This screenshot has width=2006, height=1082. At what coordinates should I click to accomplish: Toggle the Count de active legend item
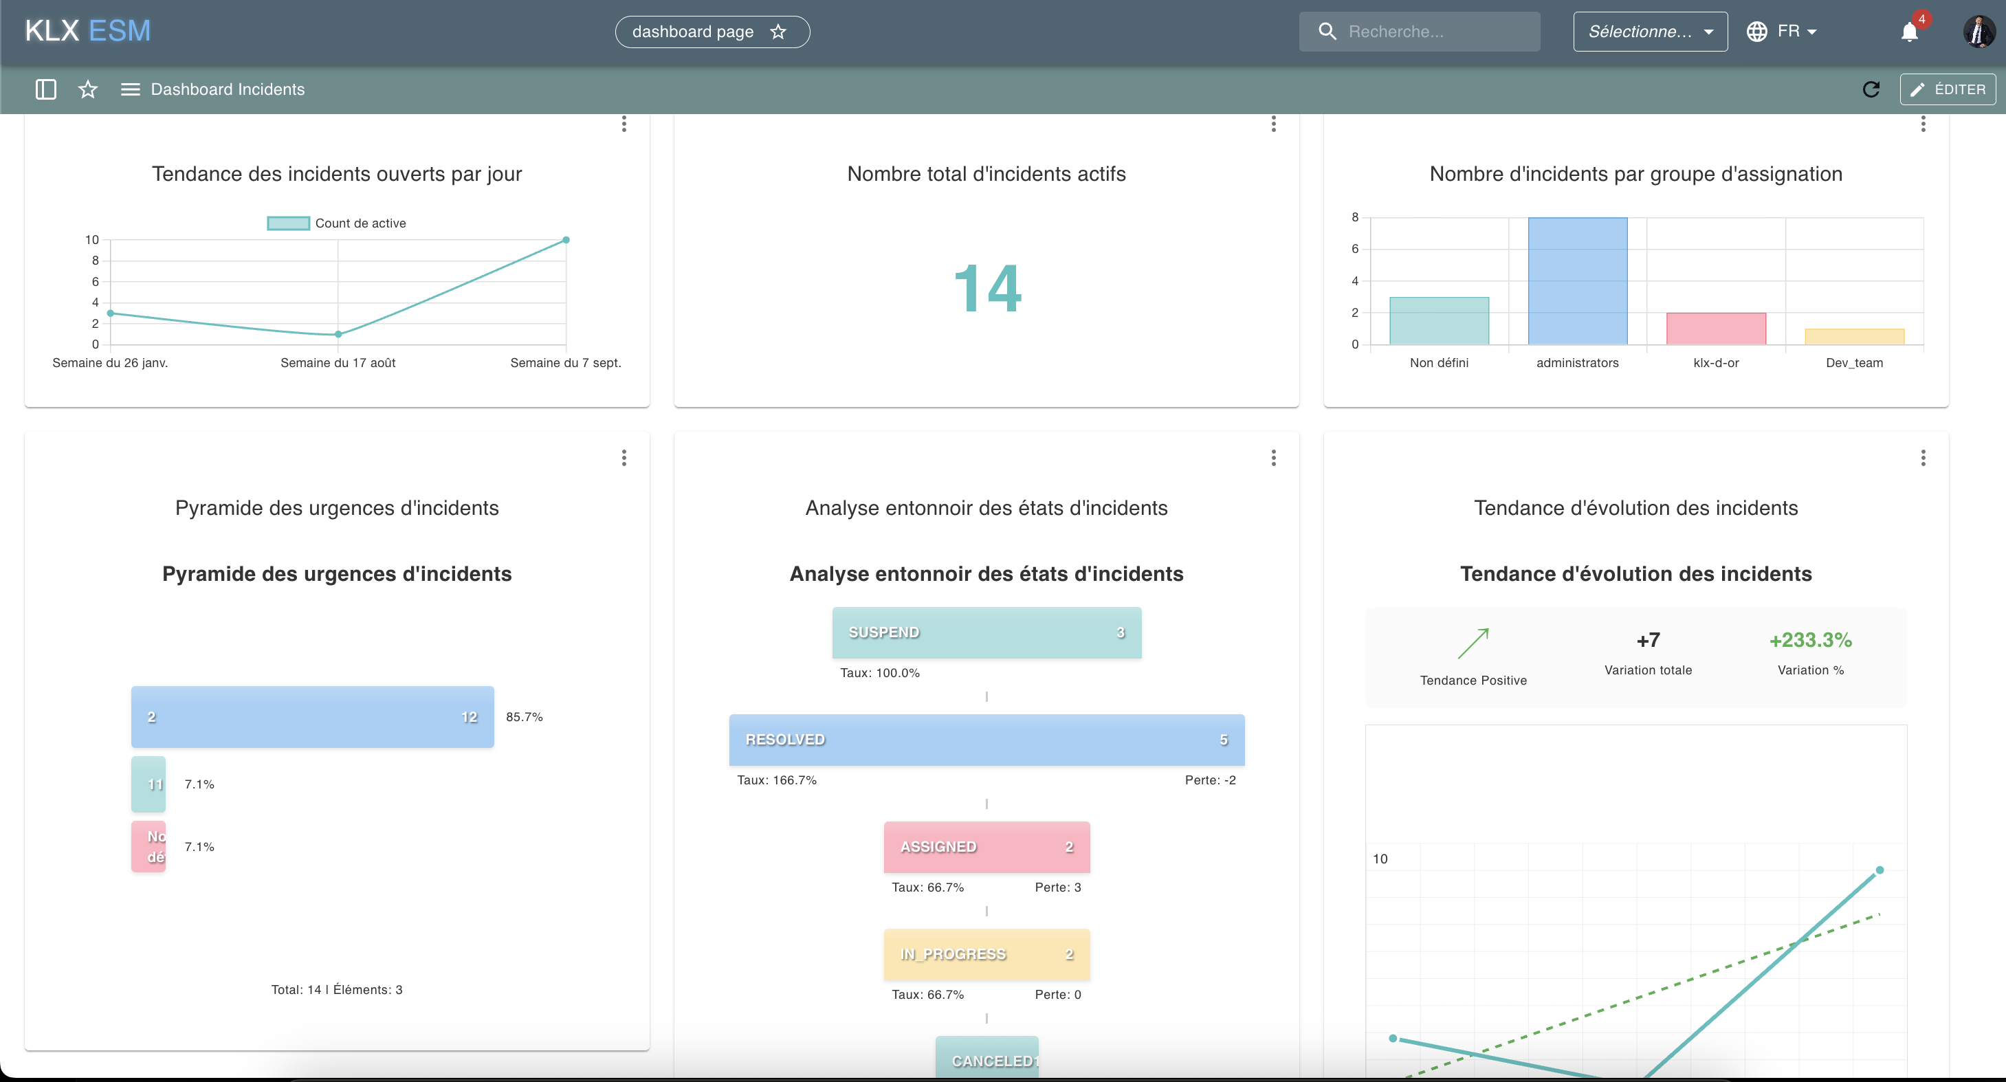pos(336,223)
